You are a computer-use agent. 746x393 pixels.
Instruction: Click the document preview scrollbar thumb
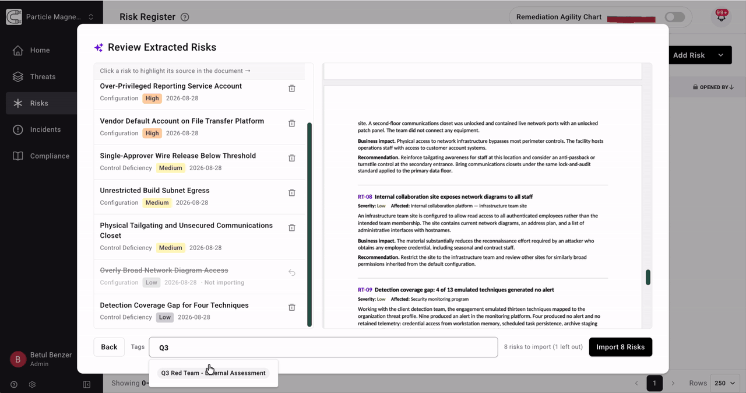tap(648, 277)
